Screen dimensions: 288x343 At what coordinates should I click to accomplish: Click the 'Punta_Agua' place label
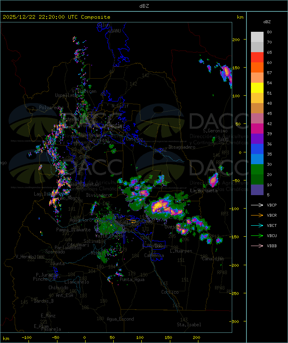[x=132, y=279]
